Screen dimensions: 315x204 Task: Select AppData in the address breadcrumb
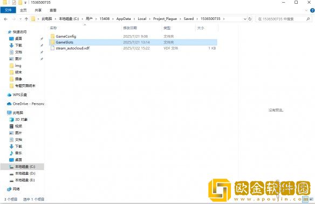point(124,19)
